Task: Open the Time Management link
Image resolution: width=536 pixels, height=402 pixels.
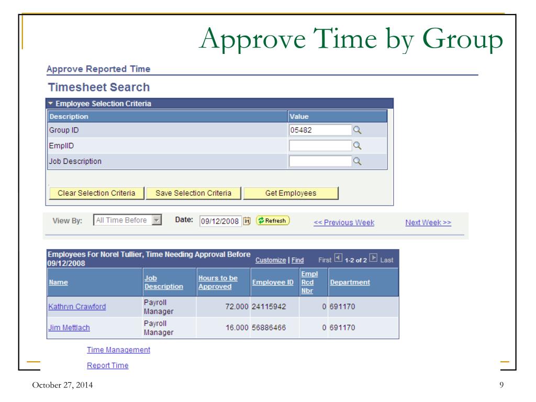Action: 118,350
